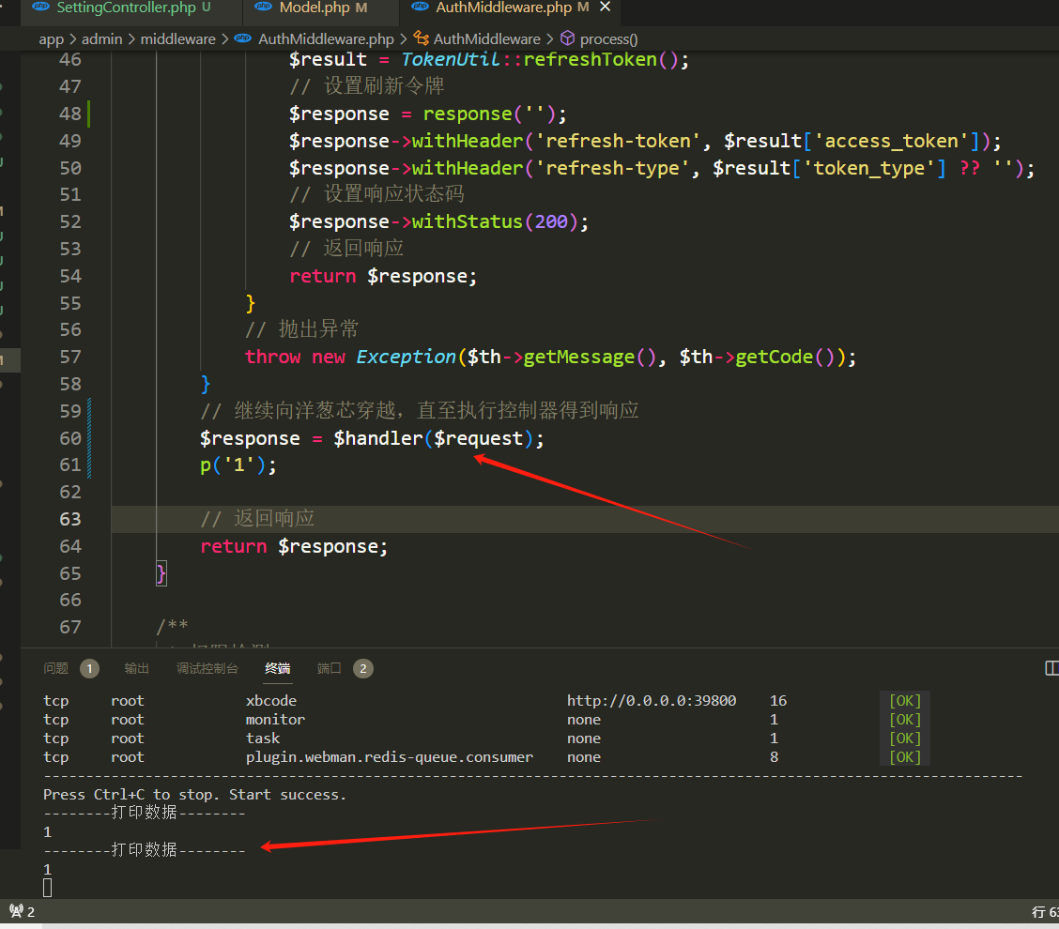Close the AuthMiddleware.php editor tab
Image resolution: width=1059 pixels, height=929 pixels.
point(606,7)
